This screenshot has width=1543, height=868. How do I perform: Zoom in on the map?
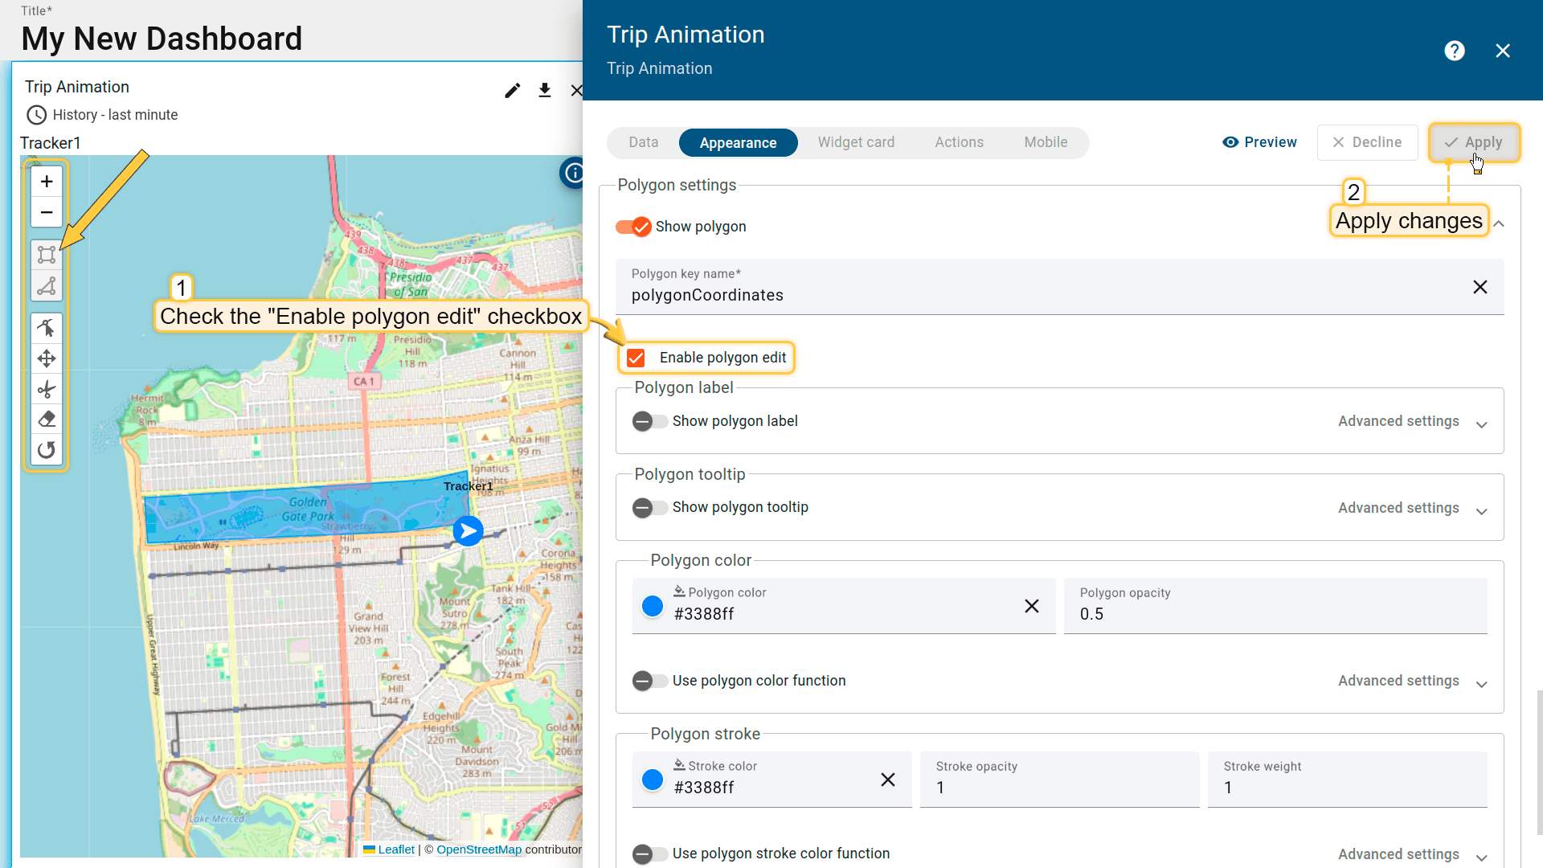click(x=47, y=182)
